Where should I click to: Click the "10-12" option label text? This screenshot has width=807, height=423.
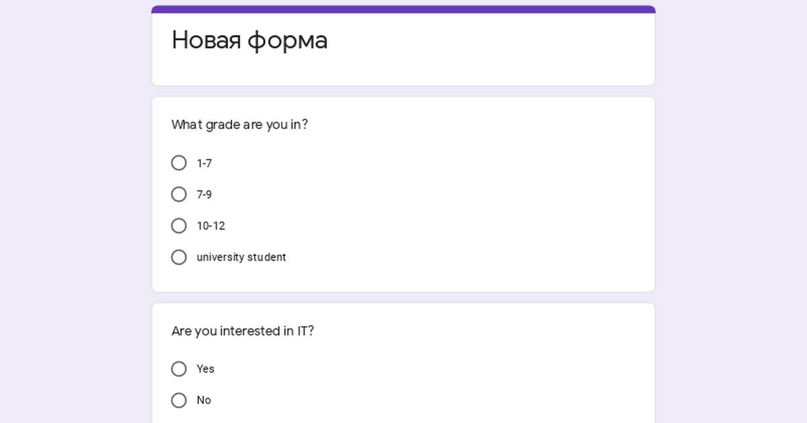tap(211, 226)
